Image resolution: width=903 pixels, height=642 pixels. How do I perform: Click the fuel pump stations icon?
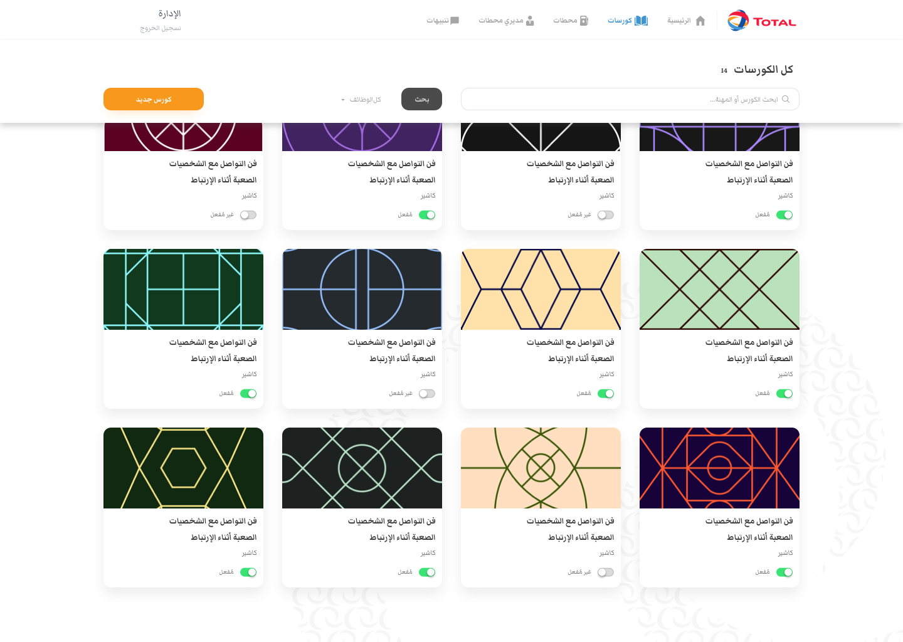pos(584,21)
